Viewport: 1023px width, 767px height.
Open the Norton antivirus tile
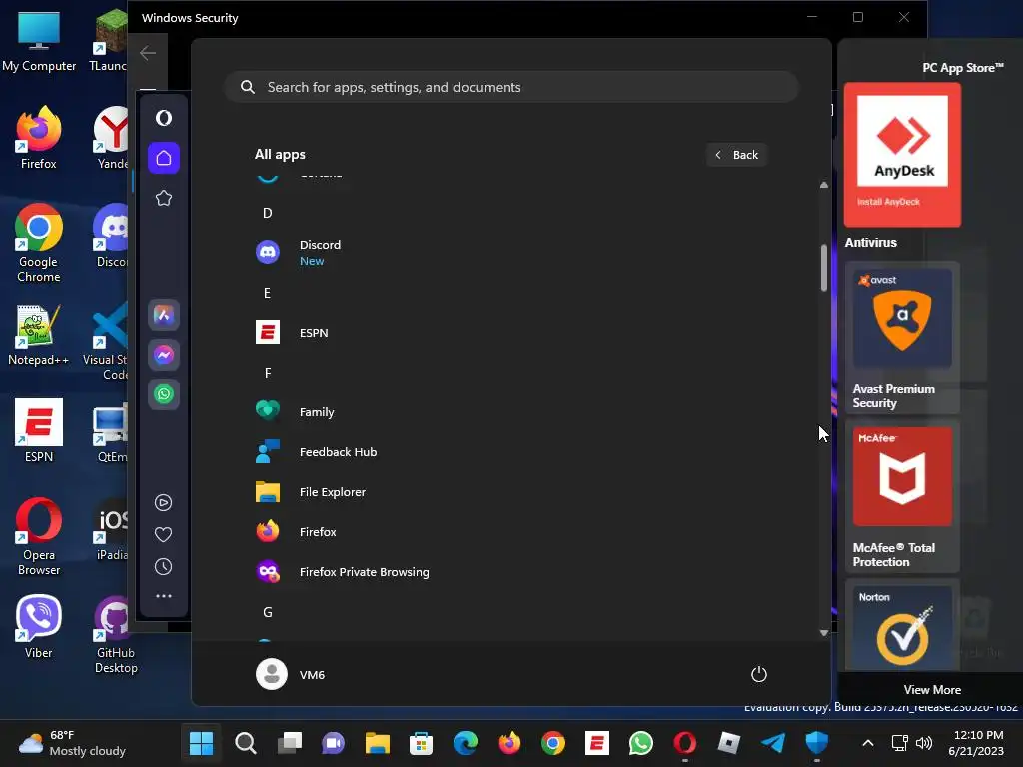[902, 625]
